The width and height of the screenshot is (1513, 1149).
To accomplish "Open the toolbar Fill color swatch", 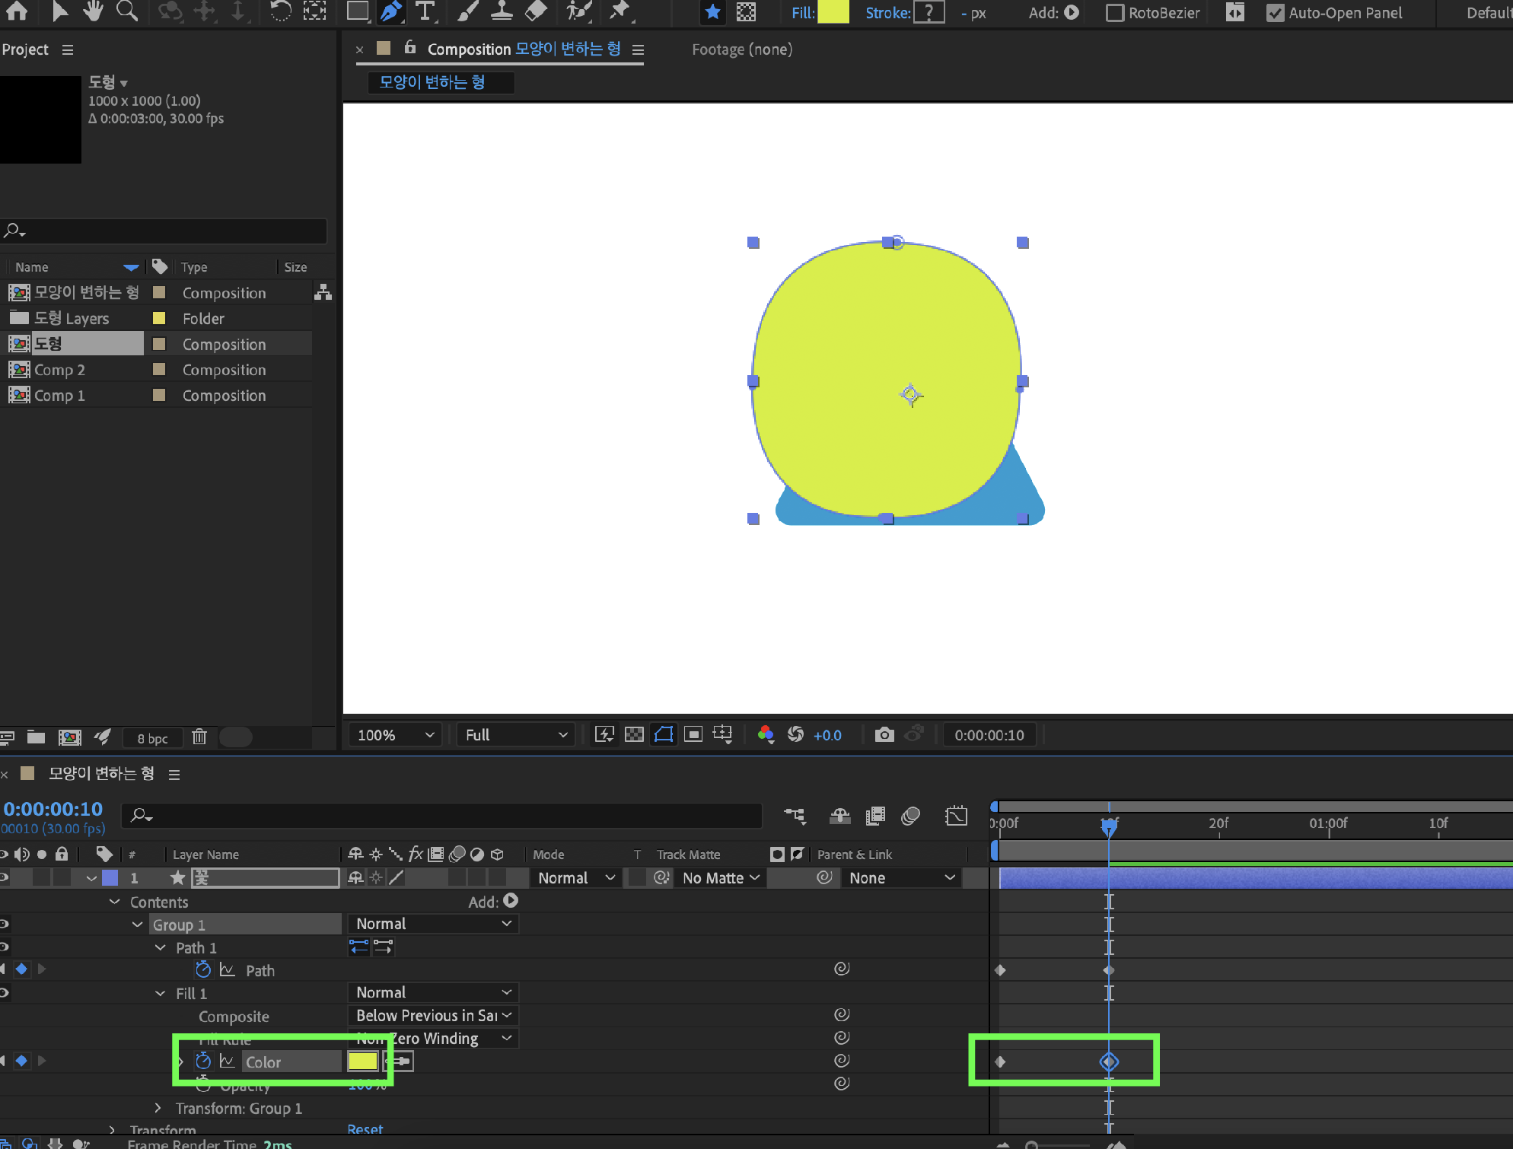I will point(833,12).
